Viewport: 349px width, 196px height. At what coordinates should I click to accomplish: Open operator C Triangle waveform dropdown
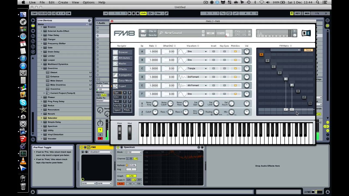197,68
